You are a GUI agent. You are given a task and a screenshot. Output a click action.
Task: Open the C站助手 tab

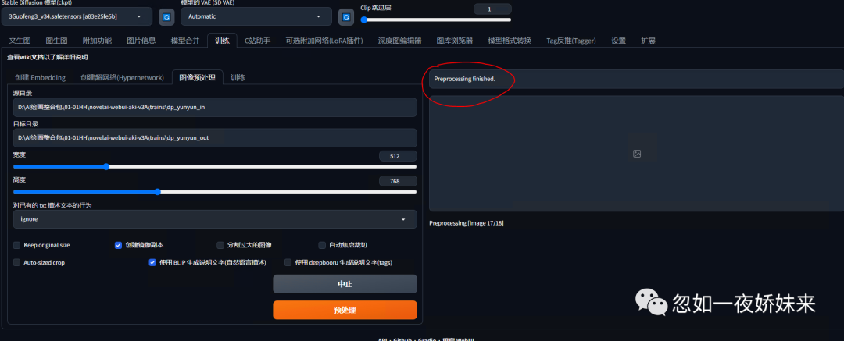click(258, 41)
